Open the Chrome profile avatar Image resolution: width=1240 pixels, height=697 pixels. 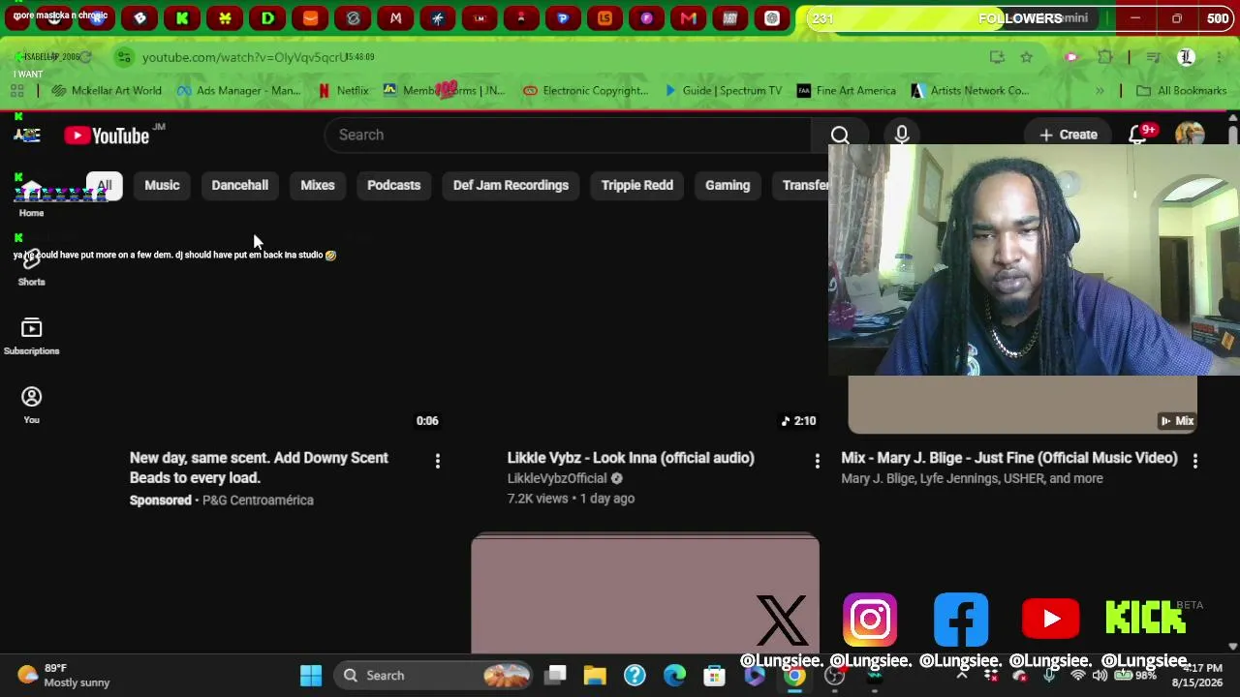click(1186, 57)
